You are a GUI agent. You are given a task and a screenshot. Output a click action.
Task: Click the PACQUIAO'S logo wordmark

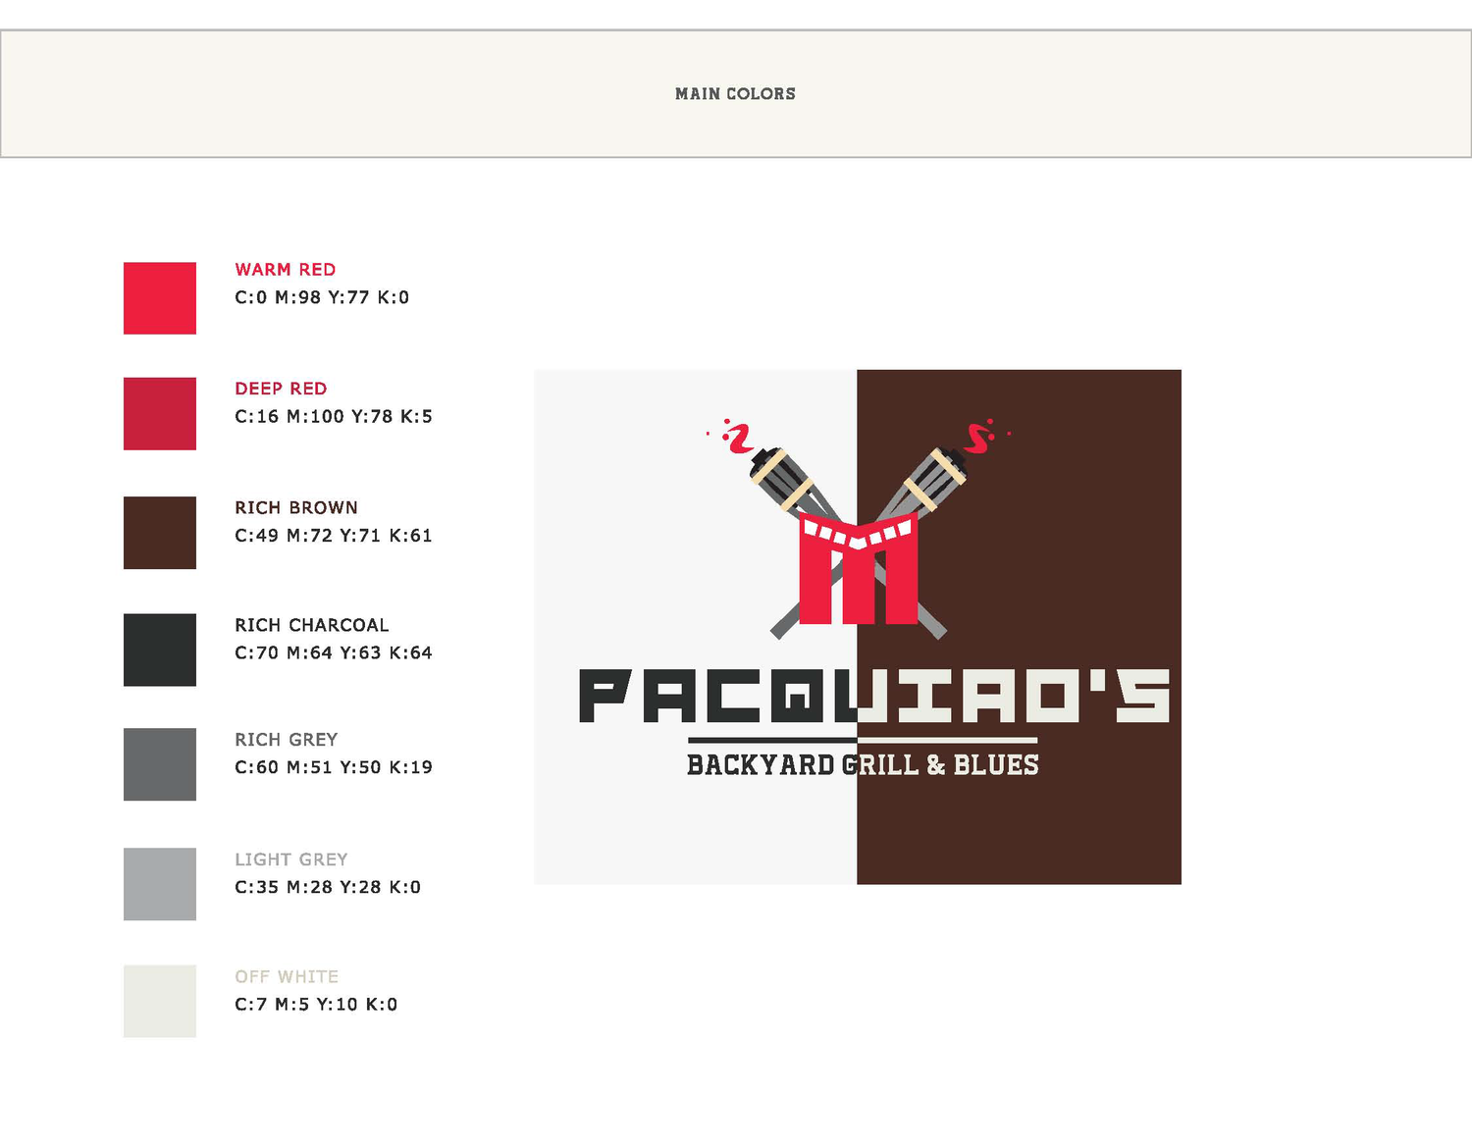(x=874, y=697)
